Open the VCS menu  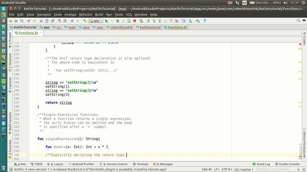click(x=129, y=15)
